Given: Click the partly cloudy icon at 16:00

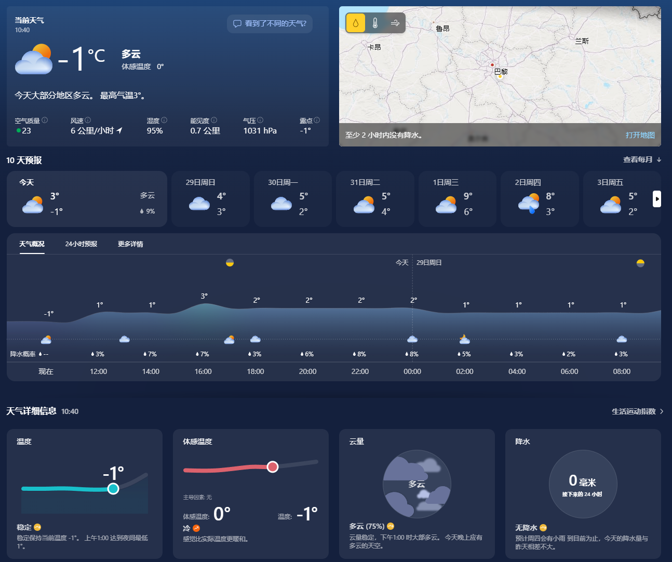Looking at the screenshot, I should coord(229,340).
